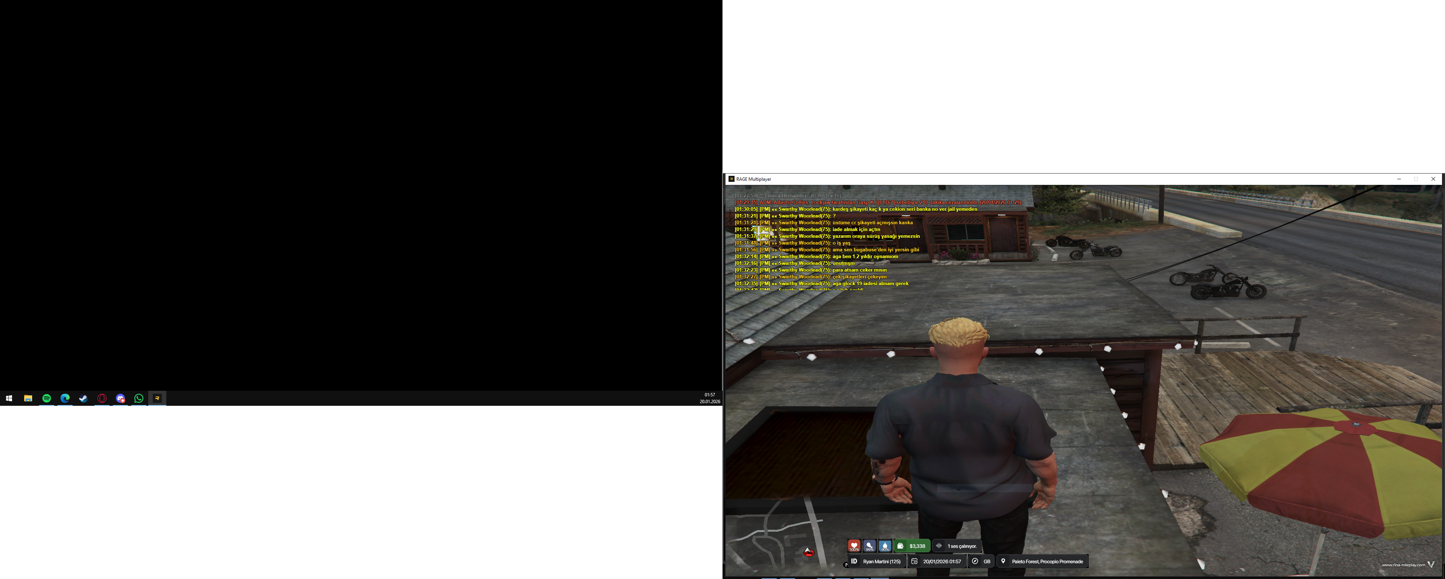Click the player name Ryan Martini (125)
1445x579 pixels.
coord(882,562)
